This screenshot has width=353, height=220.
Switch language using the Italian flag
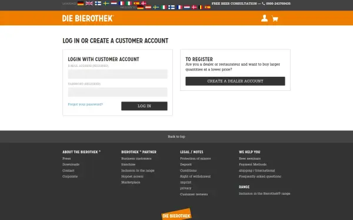point(129,4)
